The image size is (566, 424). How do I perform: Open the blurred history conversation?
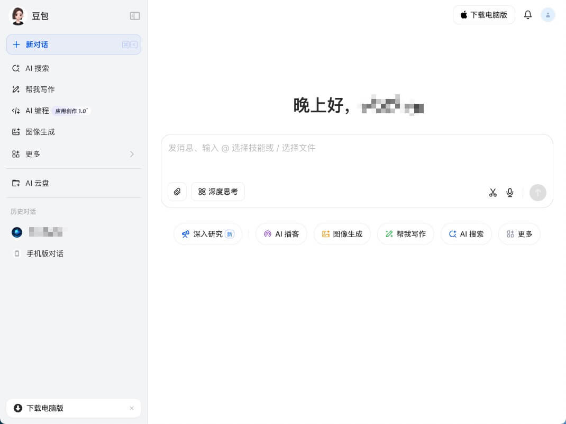pos(74,232)
